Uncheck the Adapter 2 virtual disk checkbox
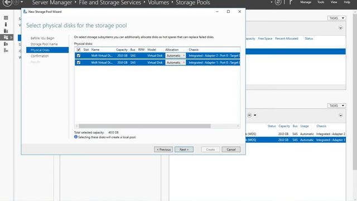This screenshot has width=357, height=201. (x=79, y=56)
